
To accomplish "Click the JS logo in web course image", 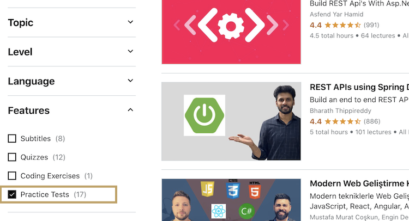I will (x=207, y=189).
